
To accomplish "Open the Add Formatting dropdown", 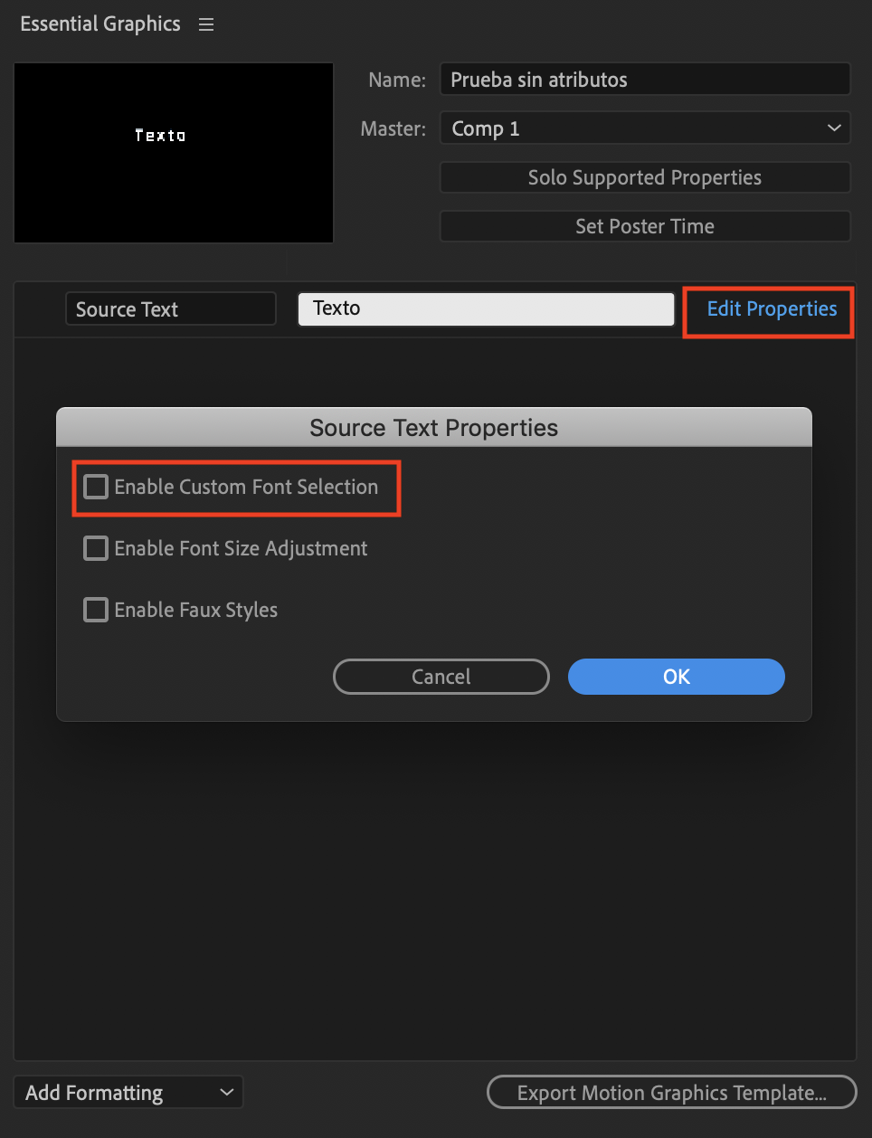I will 128,1092.
